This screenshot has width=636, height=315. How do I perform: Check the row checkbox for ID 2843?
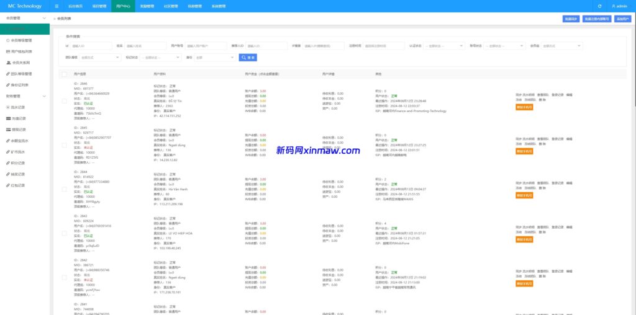64,233
